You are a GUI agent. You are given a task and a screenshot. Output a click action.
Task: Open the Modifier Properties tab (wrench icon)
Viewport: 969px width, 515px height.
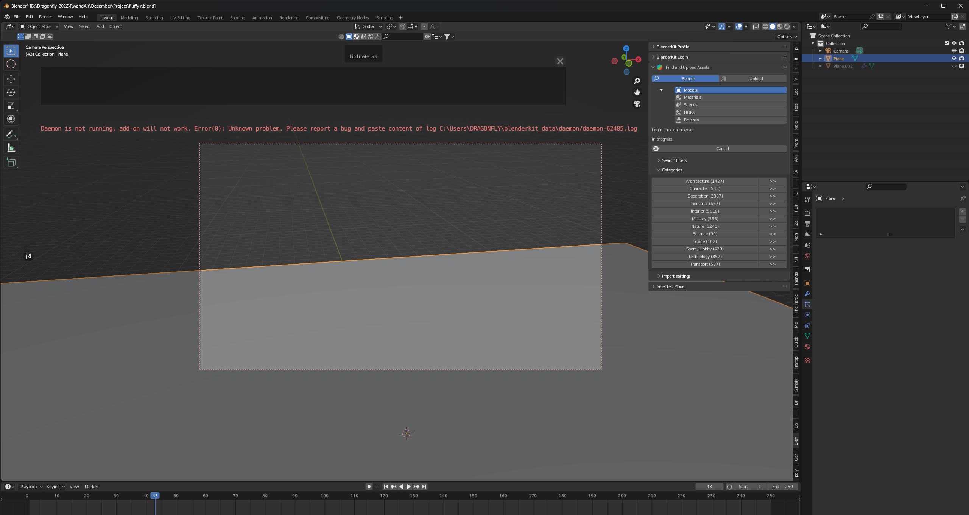(807, 294)
